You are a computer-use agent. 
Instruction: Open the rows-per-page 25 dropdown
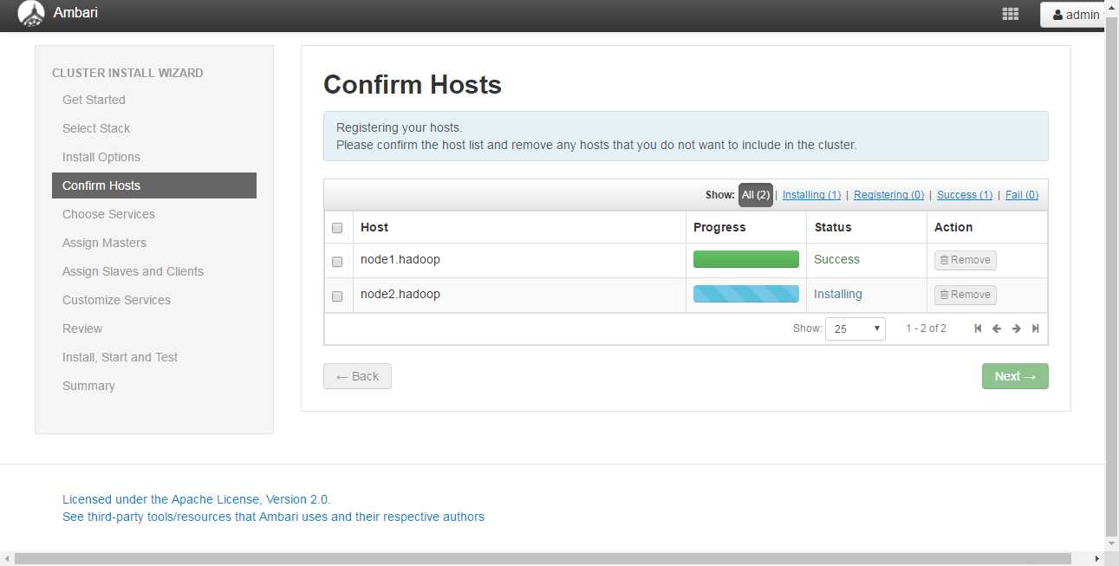click(x=856, y=329)
